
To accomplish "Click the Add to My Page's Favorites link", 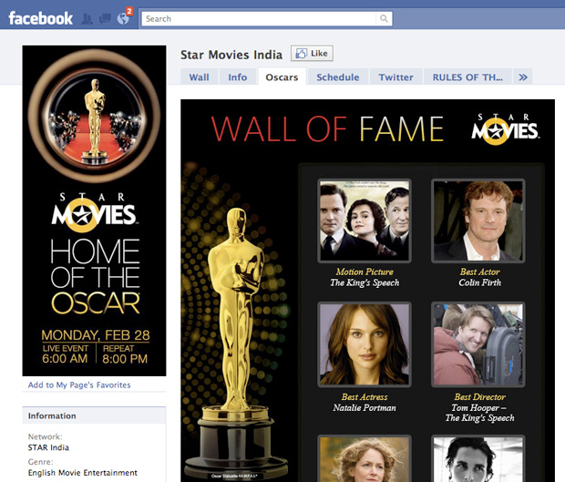I will pos(79,385).
